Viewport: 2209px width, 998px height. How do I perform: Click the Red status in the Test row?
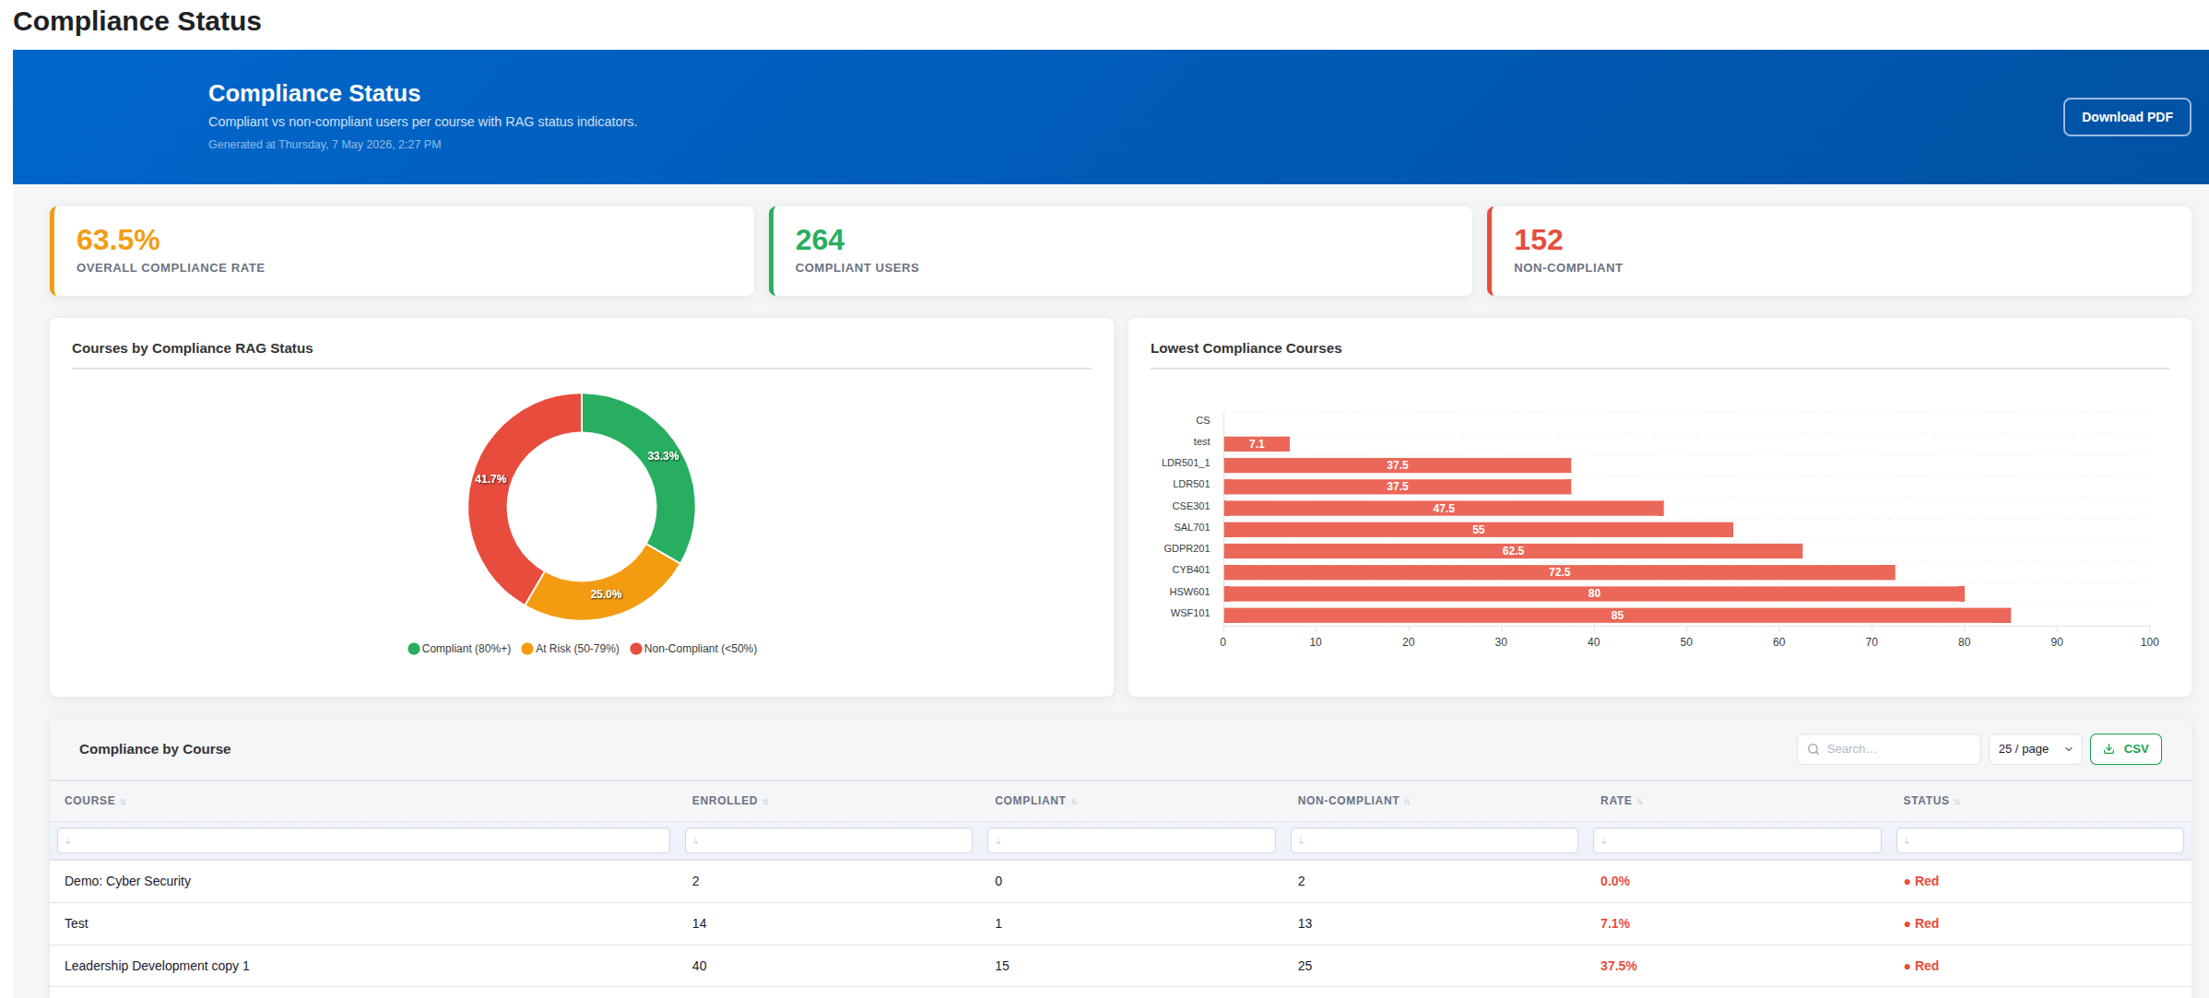pos(1921,923)
